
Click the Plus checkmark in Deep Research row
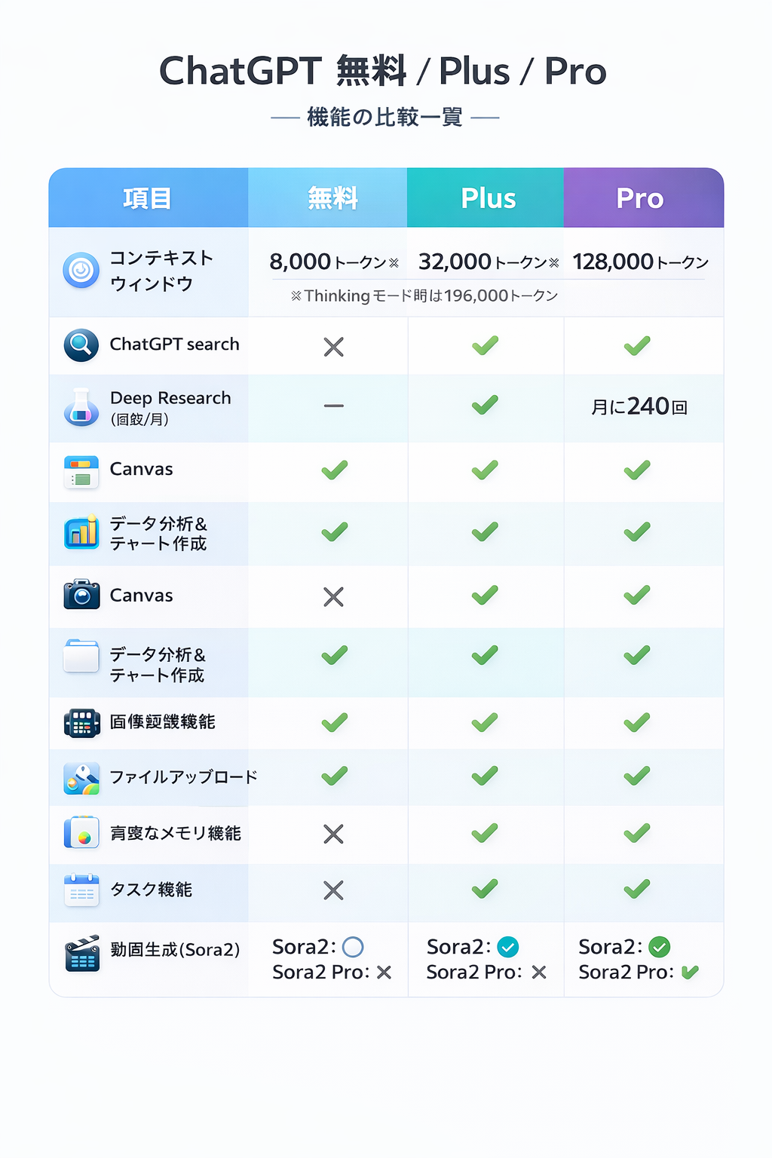click(485, 405)
